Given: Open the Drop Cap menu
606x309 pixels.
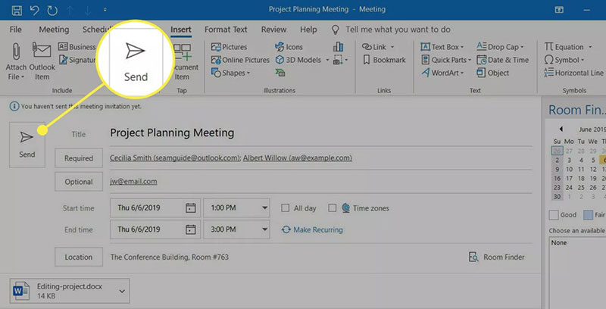Looking at the screenshot, I should (x=500, y=47).
